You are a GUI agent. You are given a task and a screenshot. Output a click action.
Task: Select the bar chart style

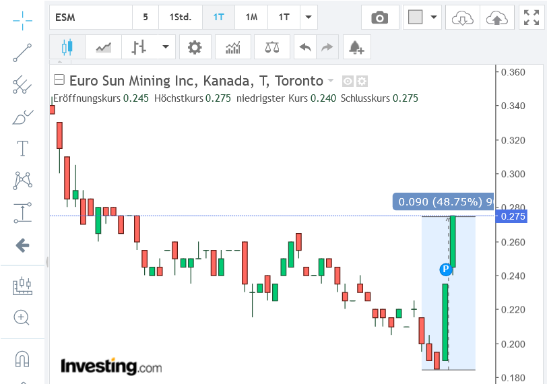[x=139, y=46]
